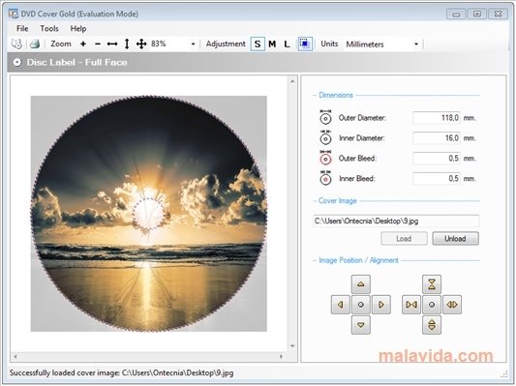Click the Outer Bleed red disc icon
The width and height of the screenshot is (516, 386).
(x=325, y=158)
